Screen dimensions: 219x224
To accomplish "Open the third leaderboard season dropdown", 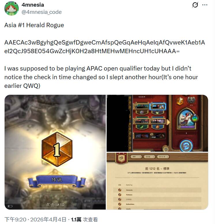I will click(163, 157).
